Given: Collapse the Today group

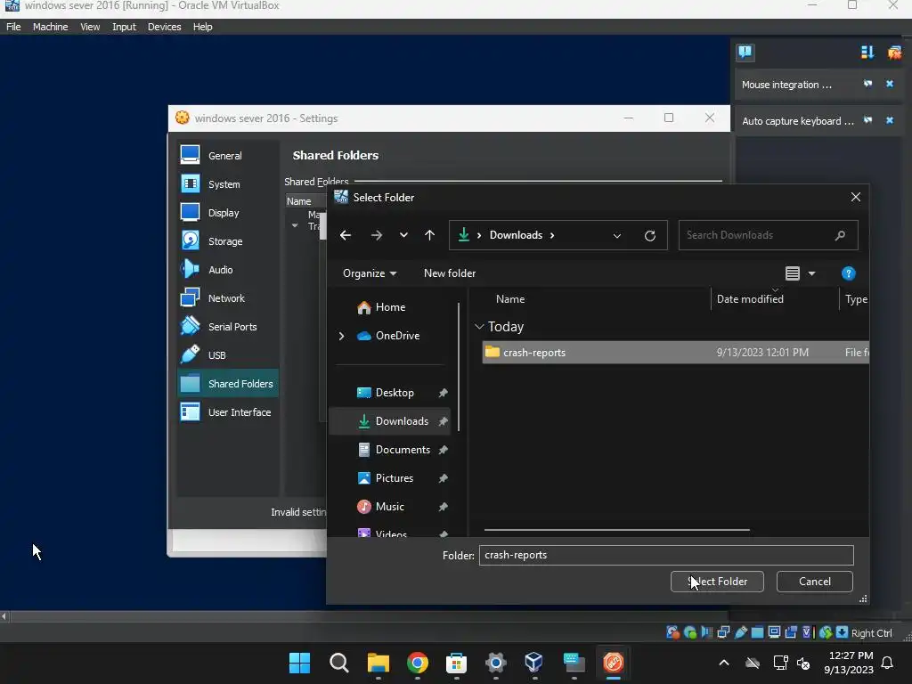Looking at the screenshot, I should [x=479, y=327].
